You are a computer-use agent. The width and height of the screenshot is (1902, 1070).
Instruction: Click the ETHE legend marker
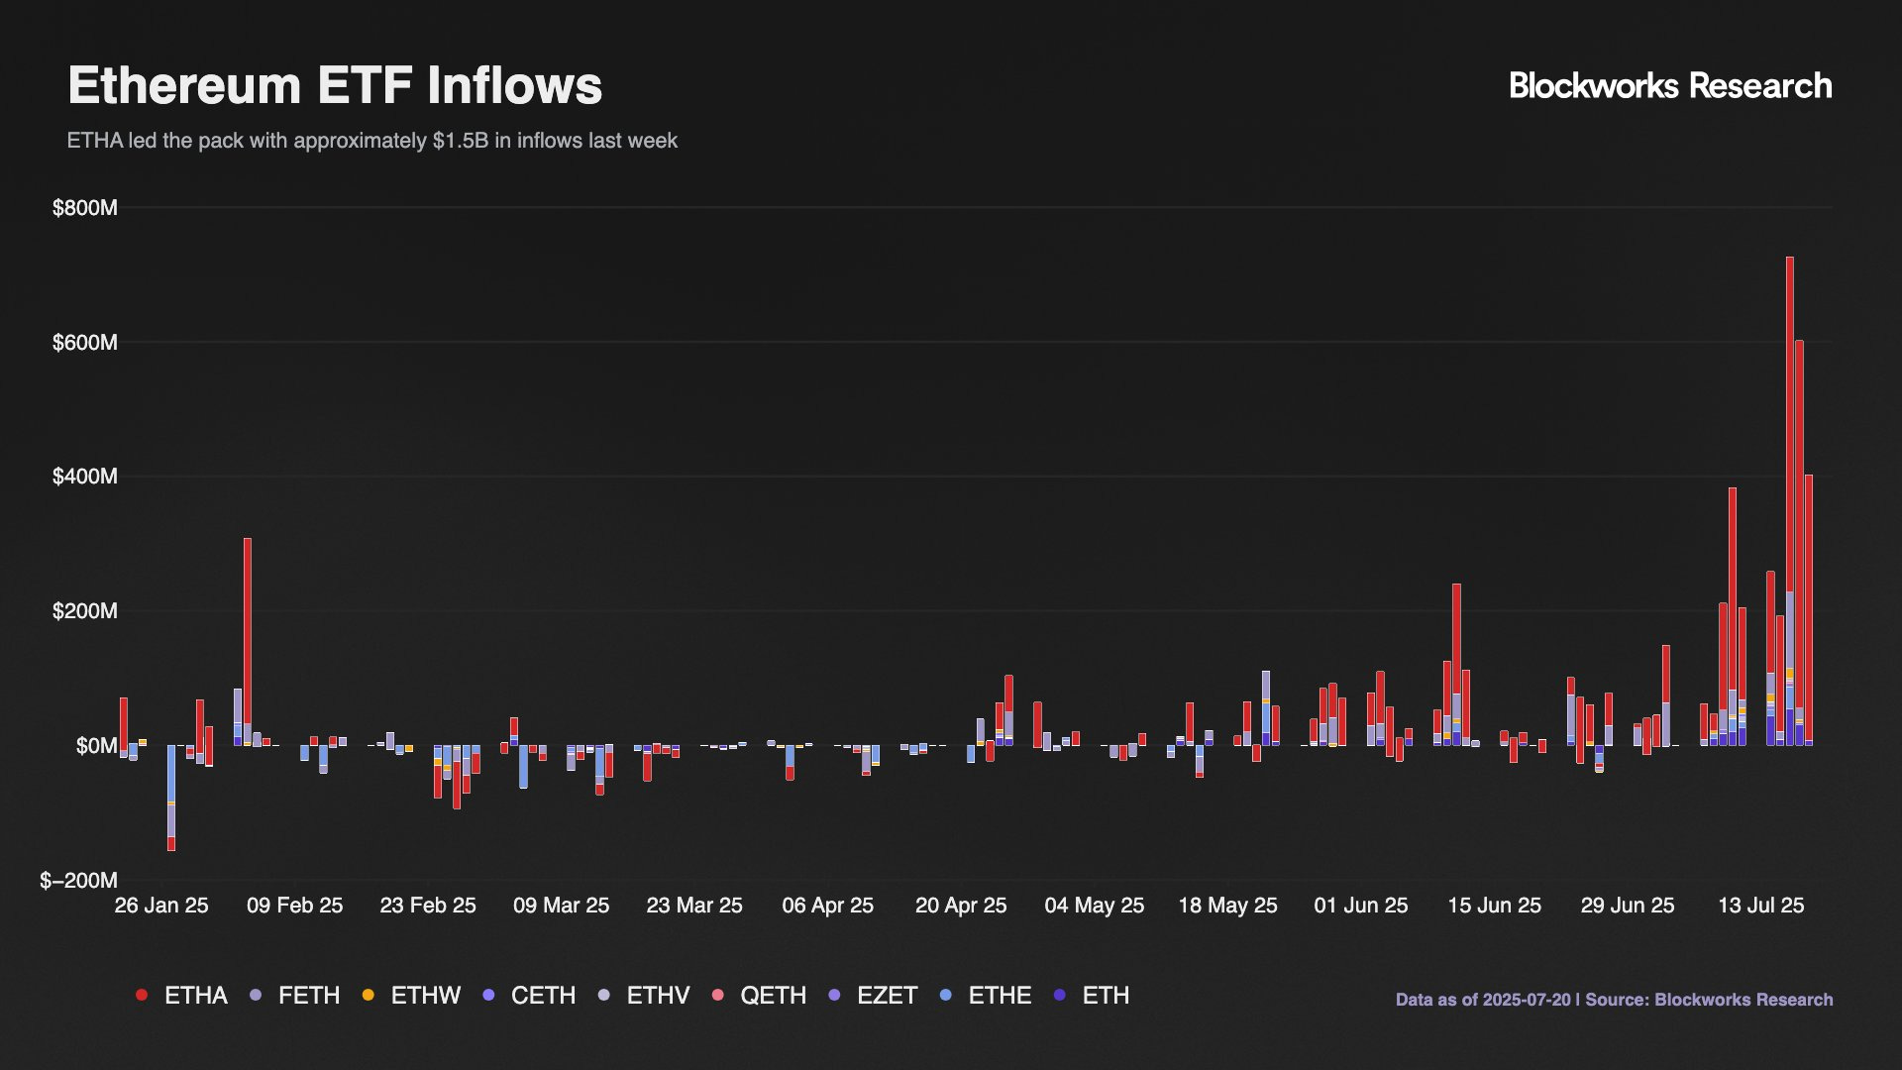pyautogui.click(x=946, y=995)
